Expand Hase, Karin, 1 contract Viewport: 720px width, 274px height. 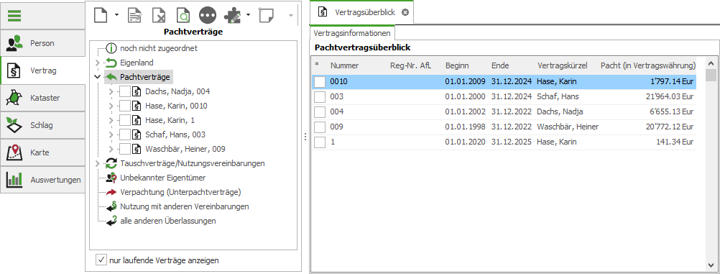(111, 120)
